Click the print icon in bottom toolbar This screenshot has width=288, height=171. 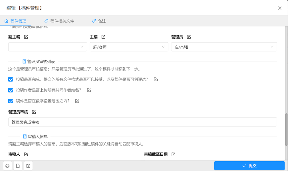tap(7, 166)
